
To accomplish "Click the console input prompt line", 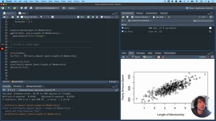I will [x=61, y=117].
